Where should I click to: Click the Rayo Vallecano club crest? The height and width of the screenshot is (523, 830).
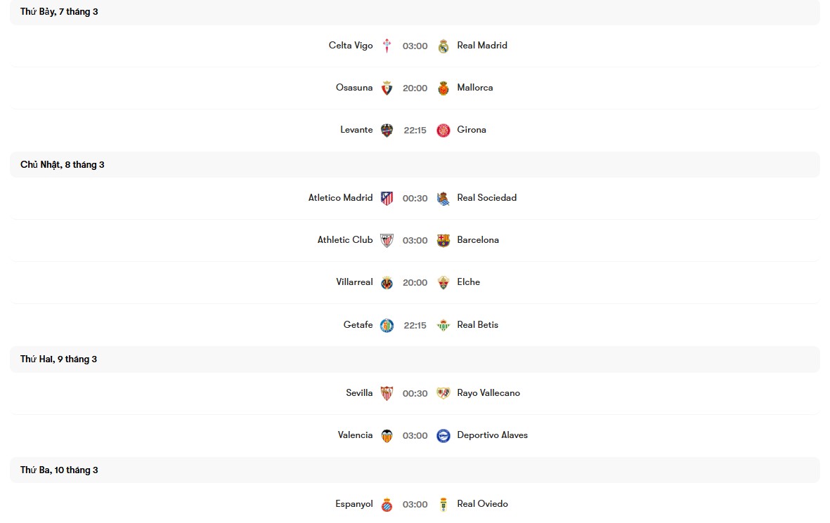443,394
